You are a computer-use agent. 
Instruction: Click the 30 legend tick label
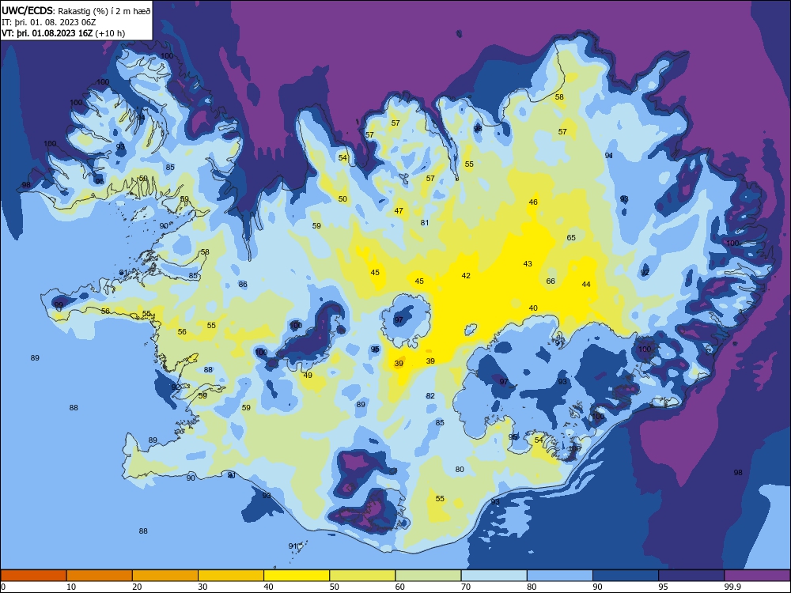[202, 587]
